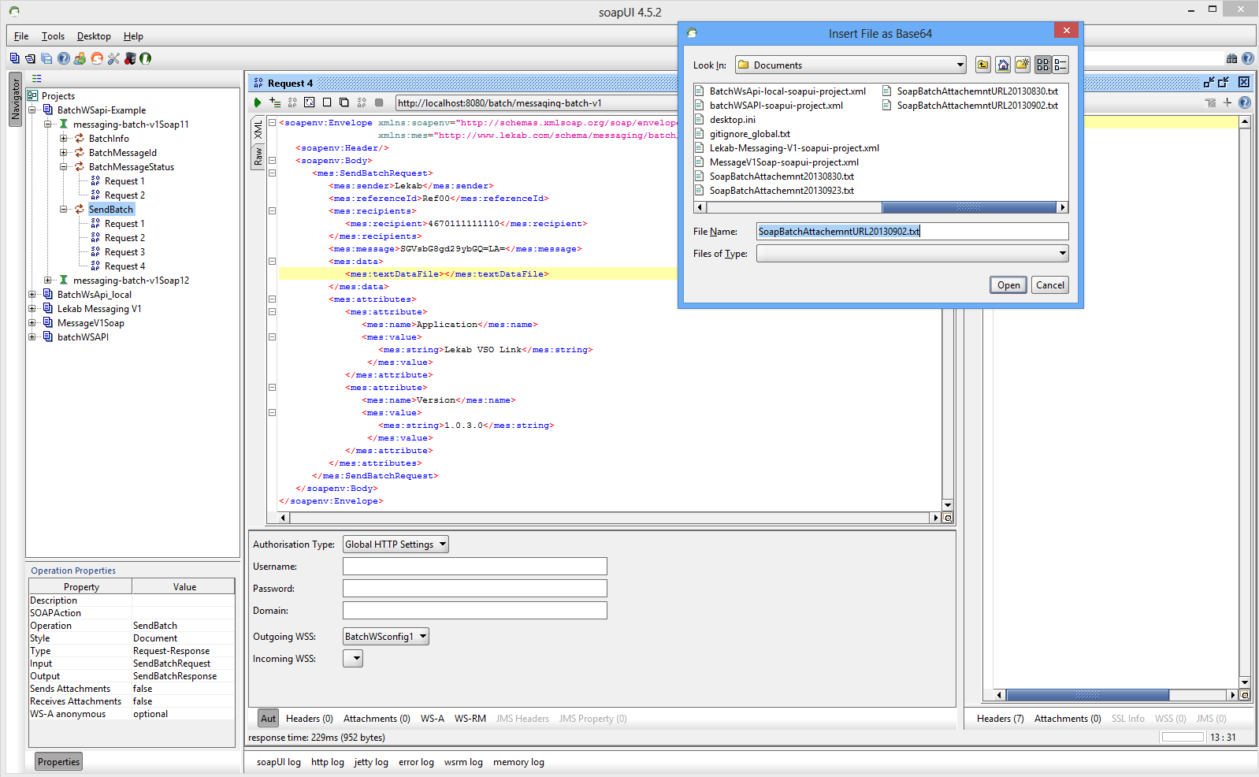This screenshot has width=1259, height=777.
Task: Click the plus crosshair icon in response toolbar
Action: pyautogui.click(x=1227, y=102)
